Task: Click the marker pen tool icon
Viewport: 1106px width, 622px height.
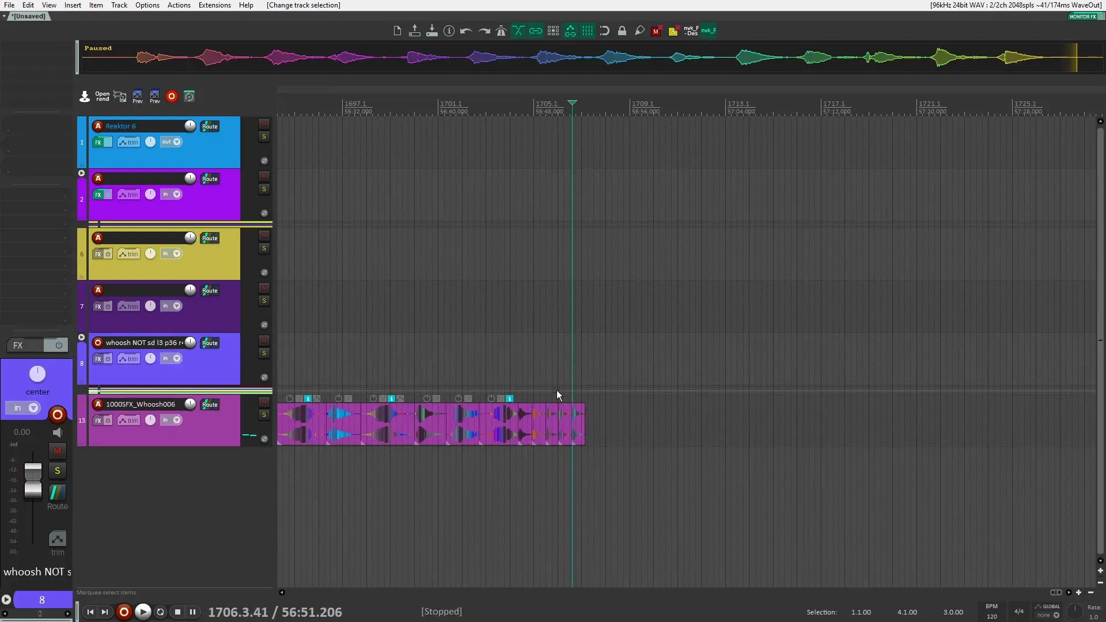Action: [639, 31]
